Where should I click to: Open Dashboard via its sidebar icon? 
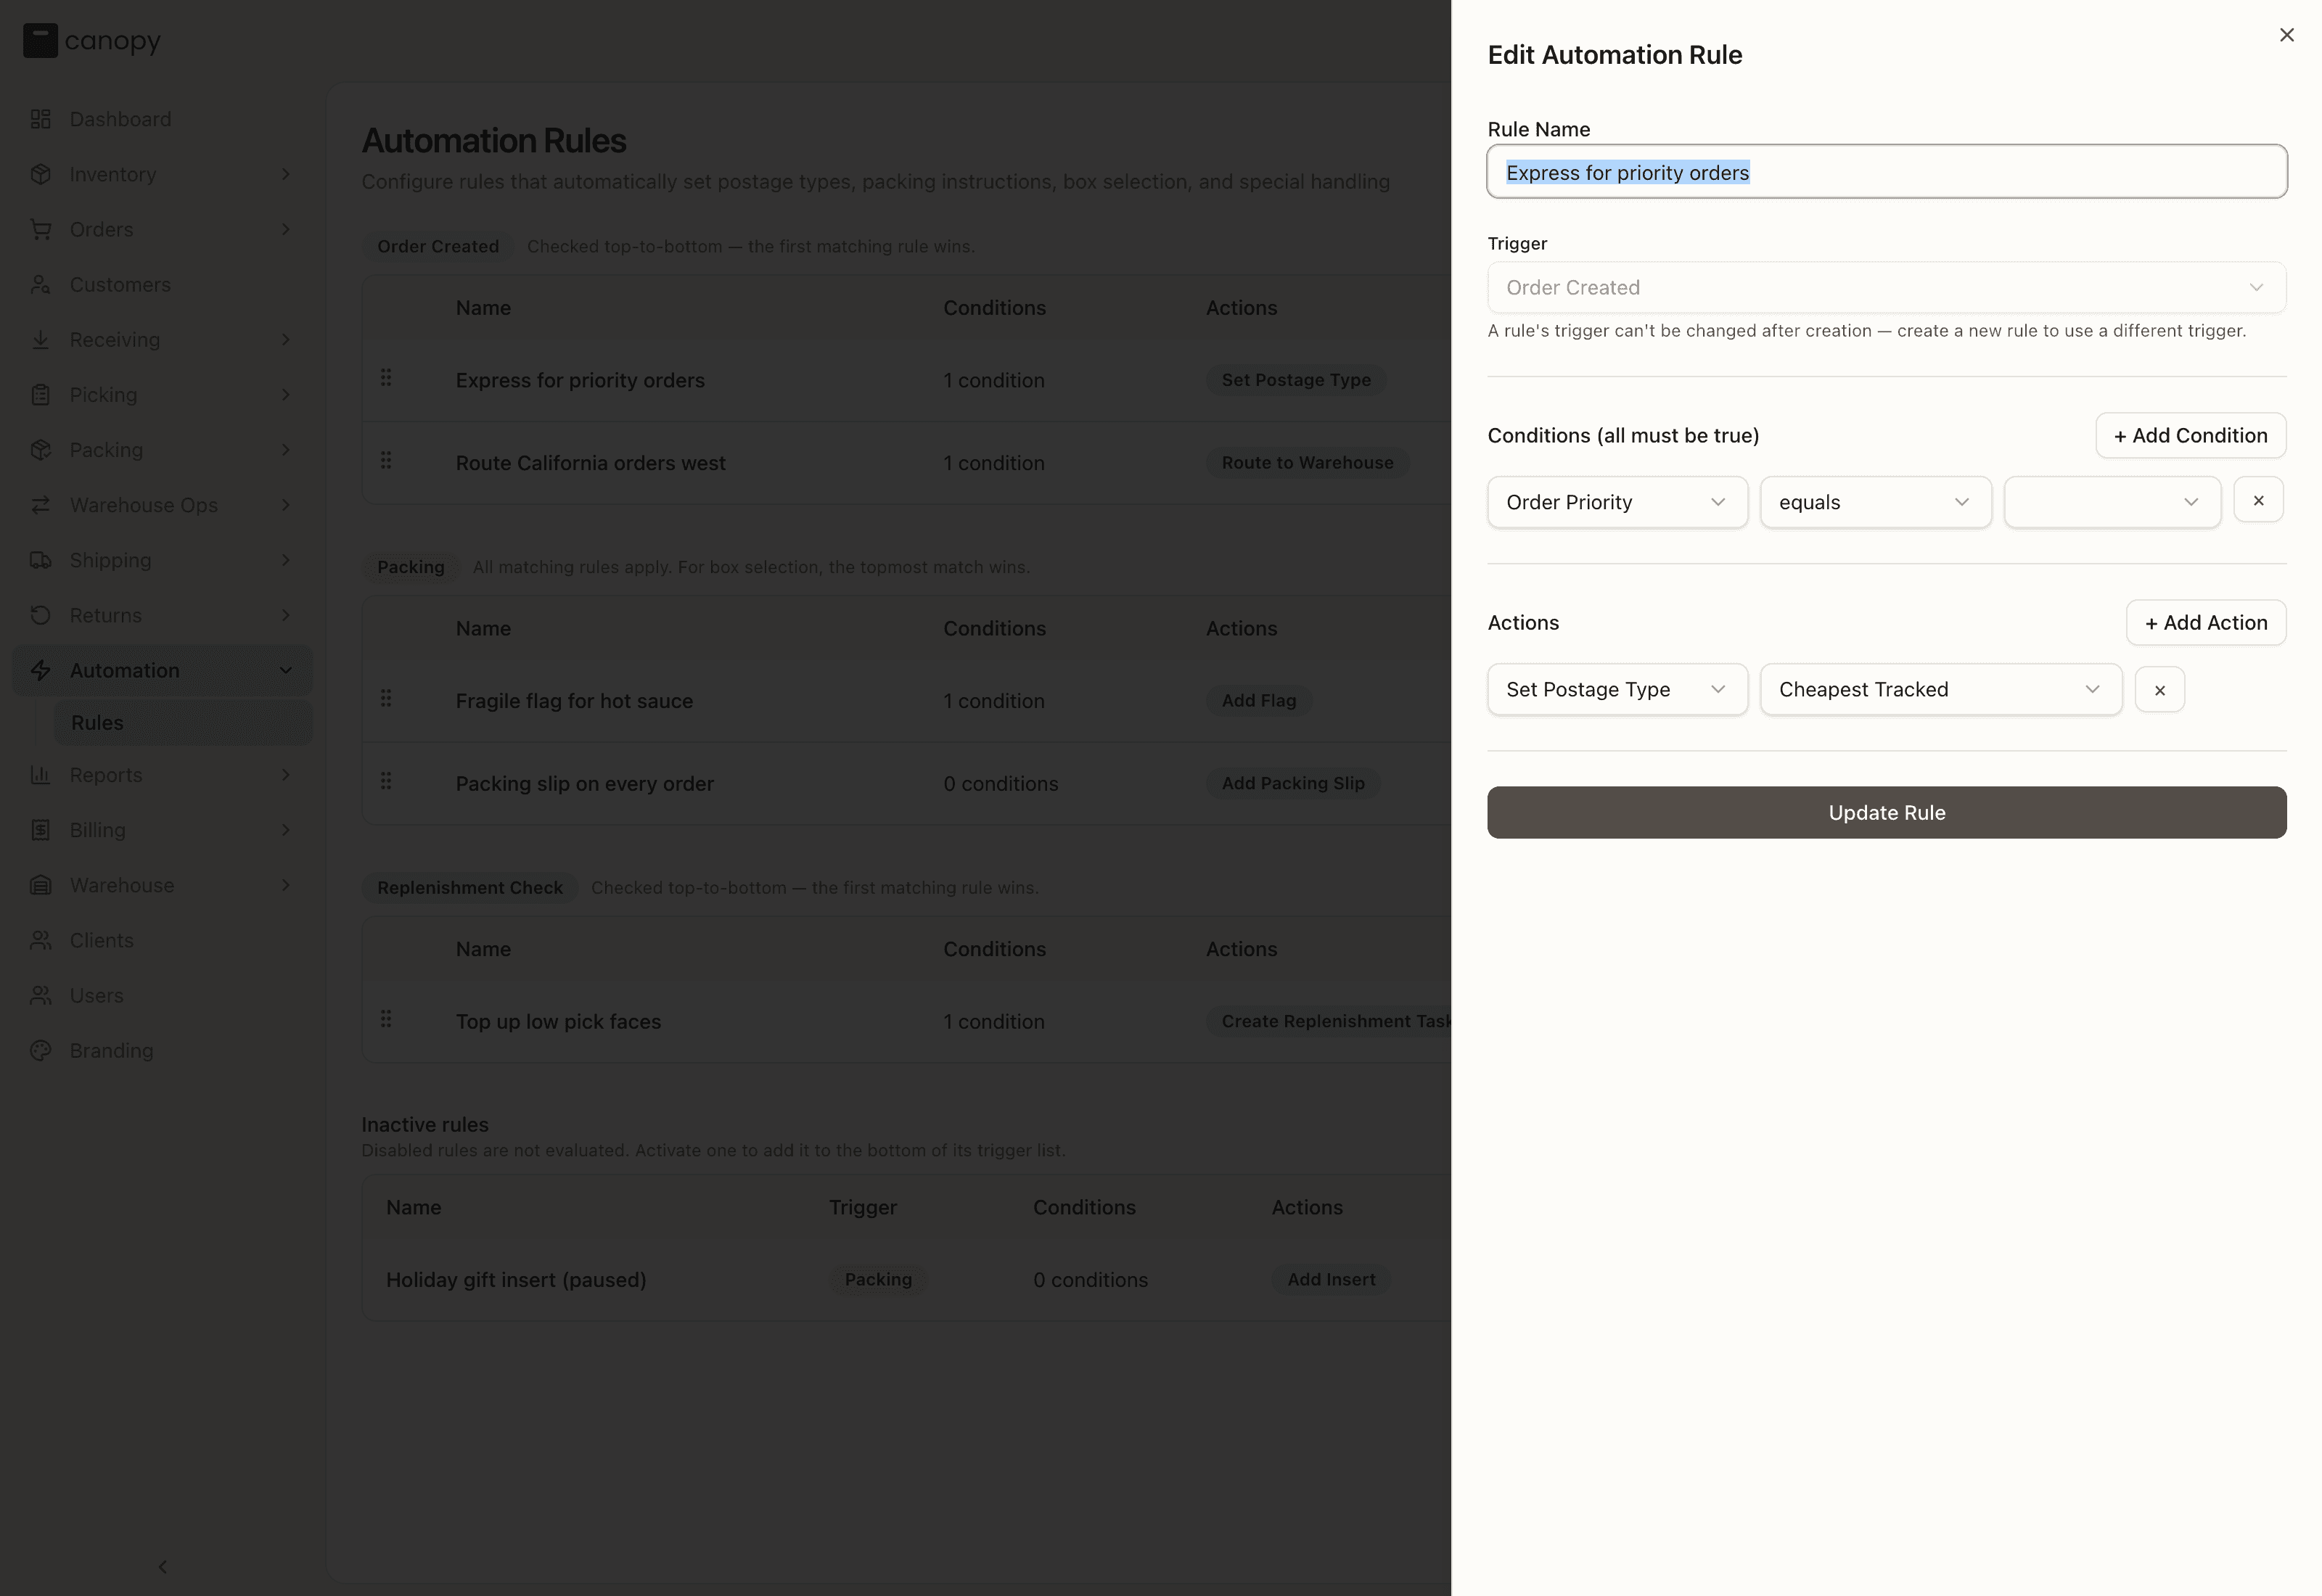tap(41, 119)
